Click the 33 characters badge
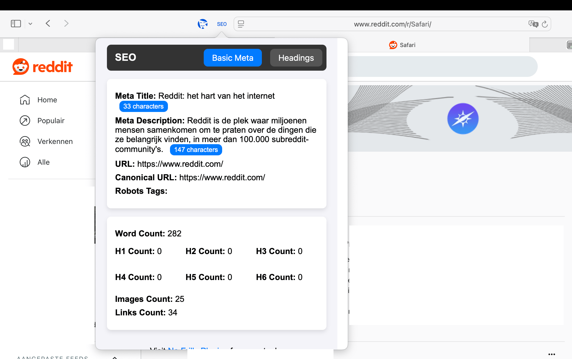This screenshot has height=359, width=572. point(144,106)
